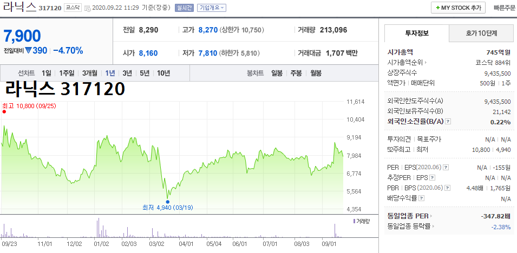This screenshot has height=253, width=517.
Task: Select 10년 line chart period
Action: (x=163, y=73)
